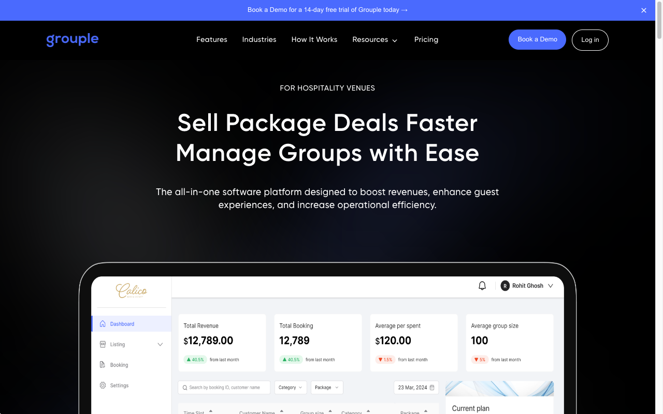This screenshot has width=663, height=414.
Task: Select the Dashboard home icon
Action: point(103,324)
